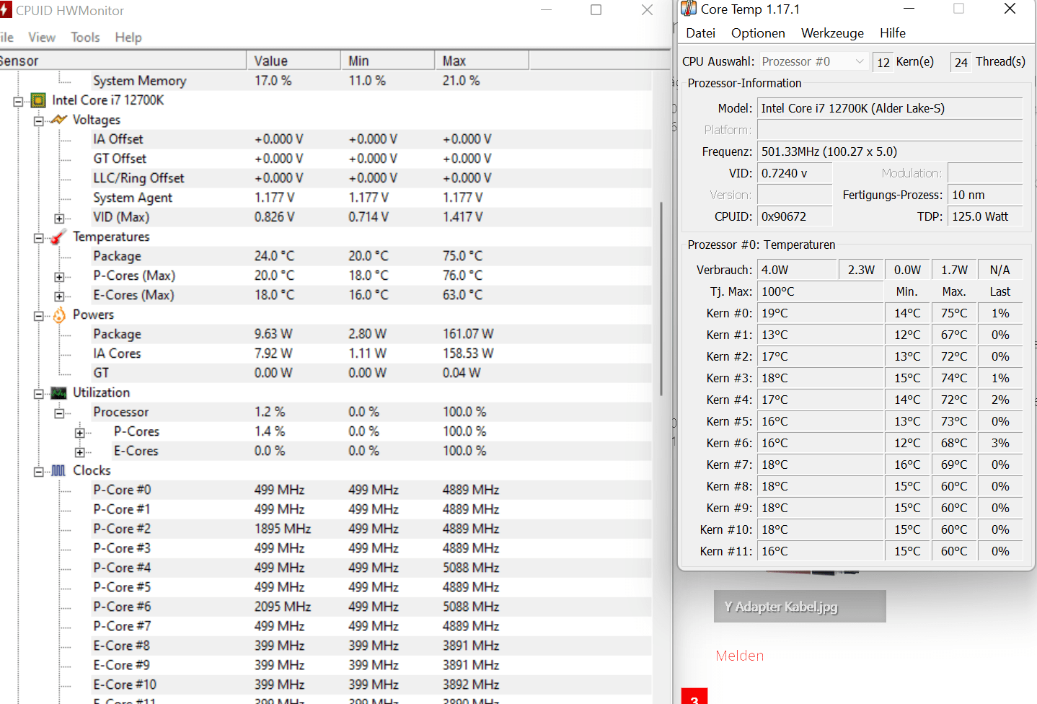The width and height of the screenshot is (1037, 704).
Task: Click the Temperatures thermometer icon
Action: (58, 237)
